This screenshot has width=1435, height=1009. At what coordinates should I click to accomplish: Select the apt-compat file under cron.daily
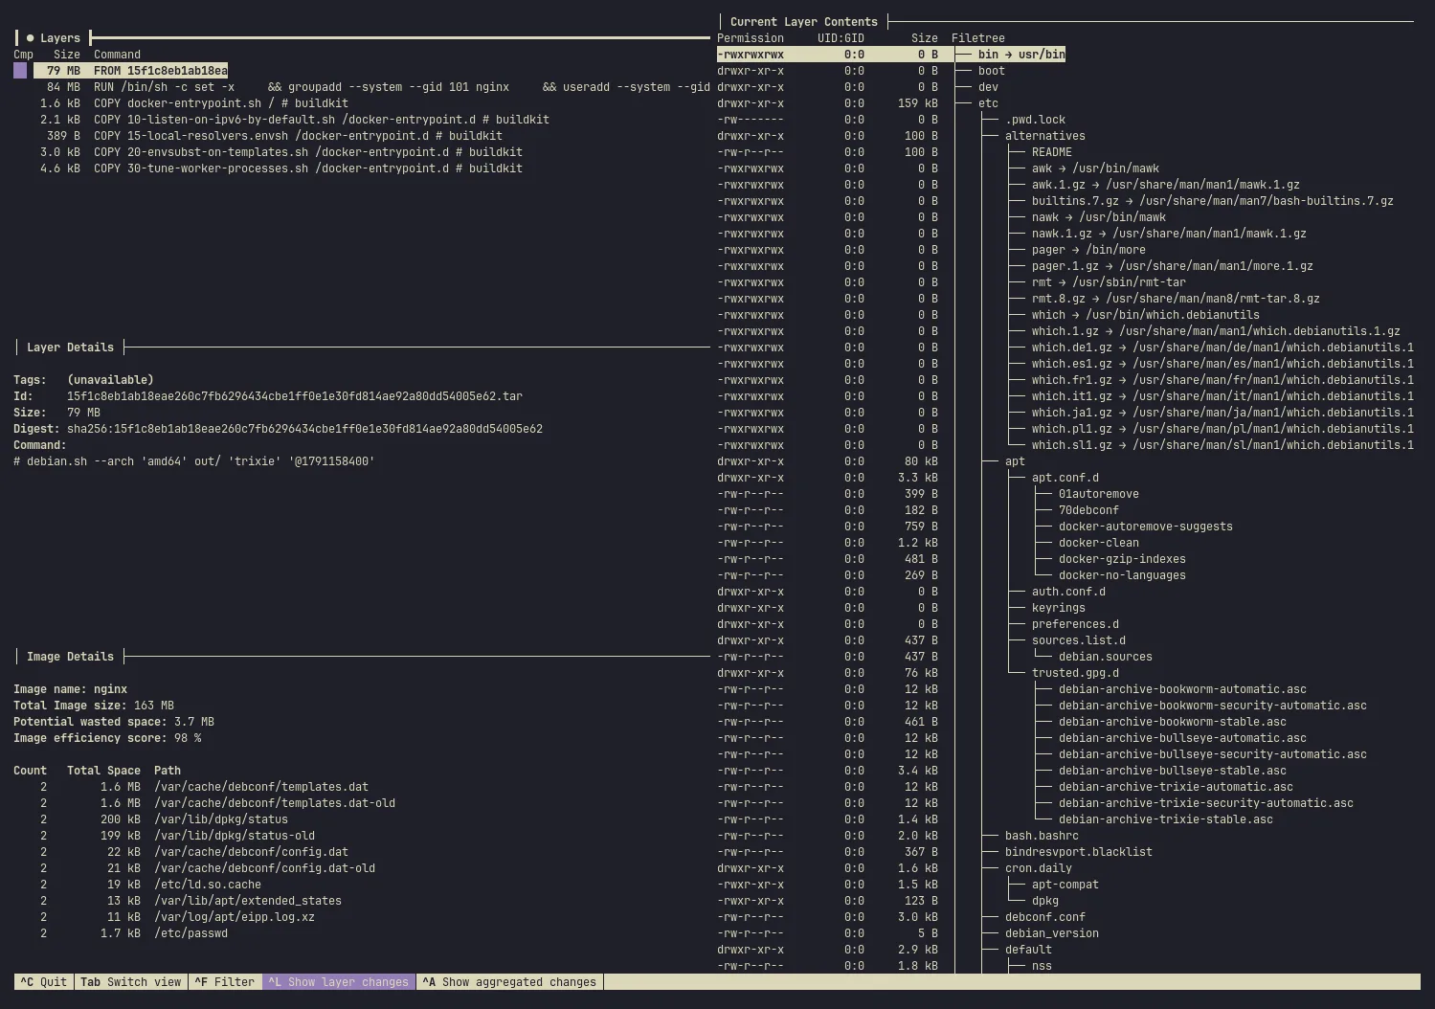[1065, 885]
